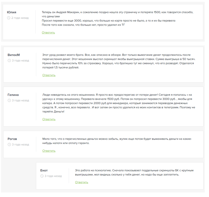This screenshot has height=197, width=209.
Task: Select the author name Юлия
Action: click(x=12, y=12)
